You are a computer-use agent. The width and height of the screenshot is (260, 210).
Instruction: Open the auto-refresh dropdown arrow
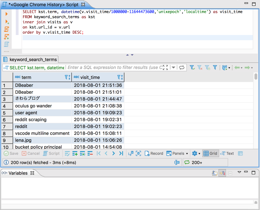pos(229,68)
